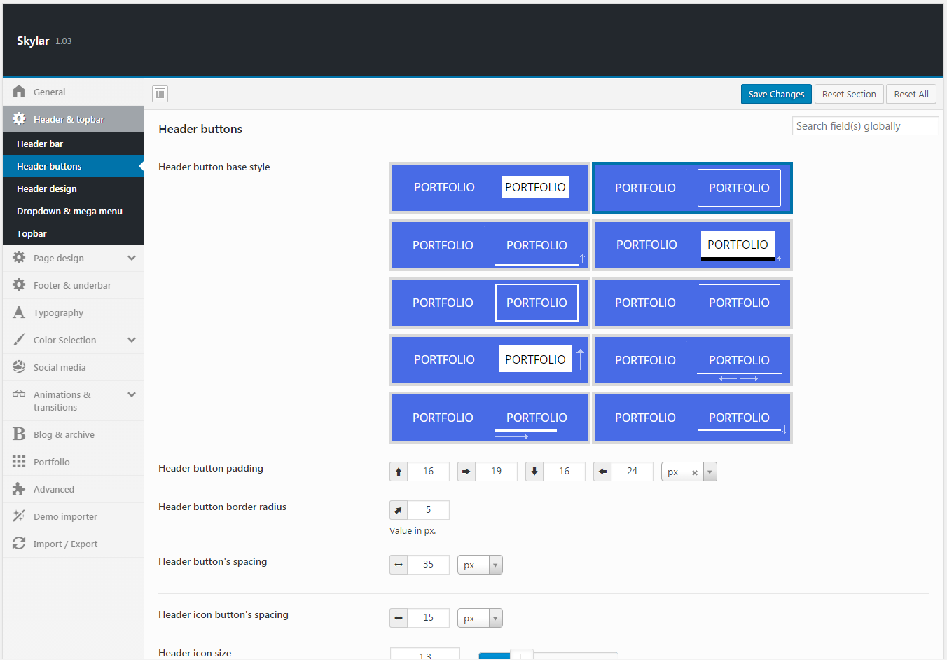Click the Typography letter A icon
This screenshot has width=947, height=660.
tap(19, 312)
